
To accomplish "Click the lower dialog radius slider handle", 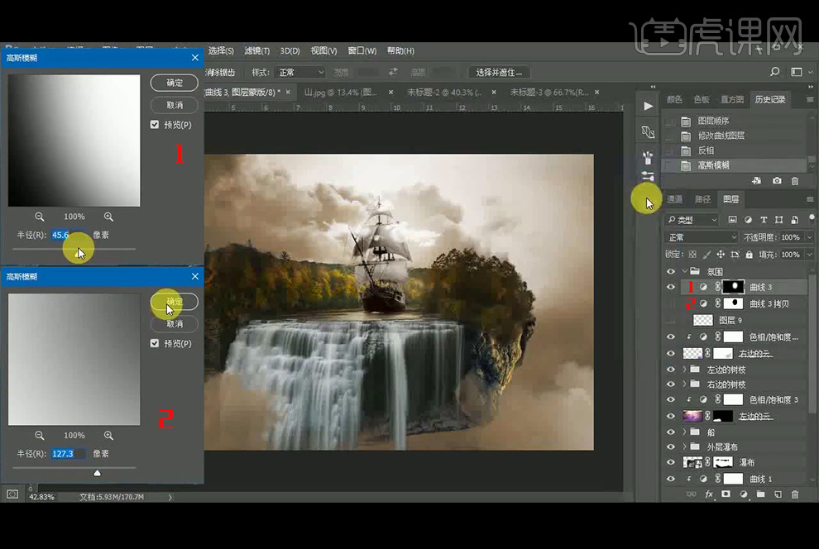I will [98, 473].
